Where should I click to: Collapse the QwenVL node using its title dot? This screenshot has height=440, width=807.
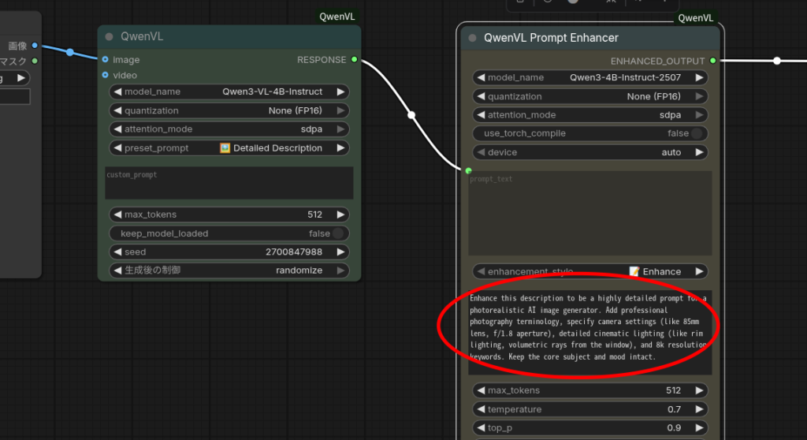click(x=110, y=36)
